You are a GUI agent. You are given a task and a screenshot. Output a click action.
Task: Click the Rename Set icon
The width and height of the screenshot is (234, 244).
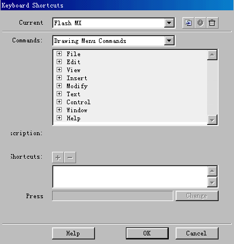click(x=200, y=23)
